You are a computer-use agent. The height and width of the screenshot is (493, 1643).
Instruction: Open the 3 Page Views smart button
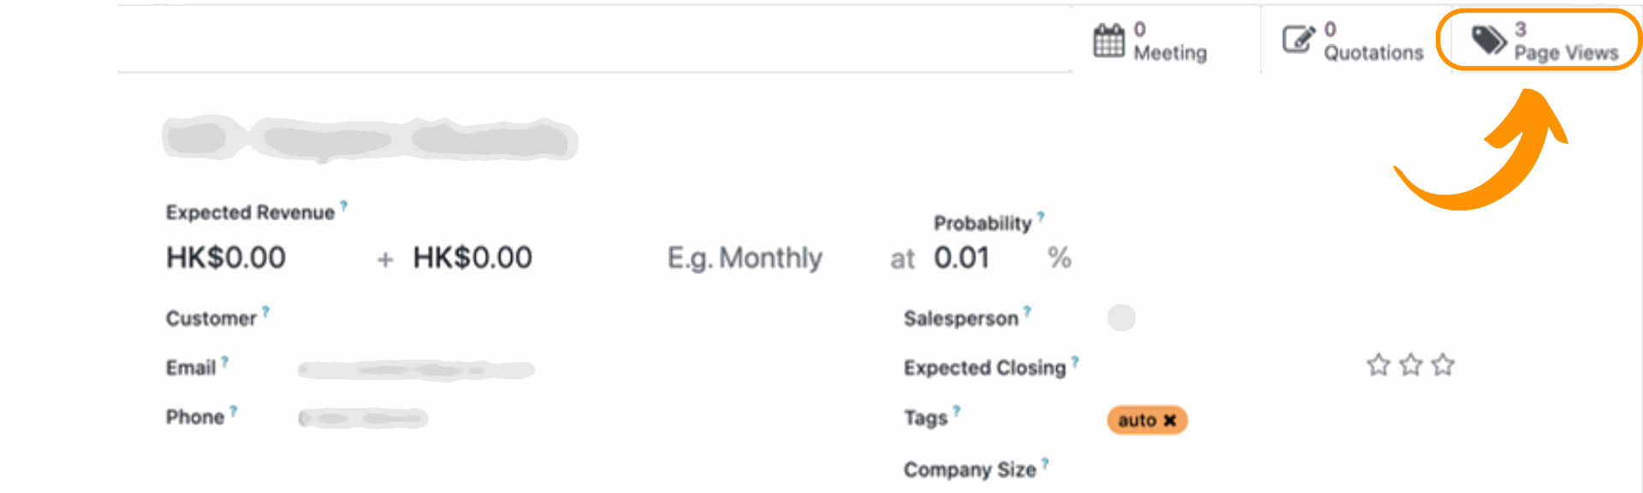1540,39
